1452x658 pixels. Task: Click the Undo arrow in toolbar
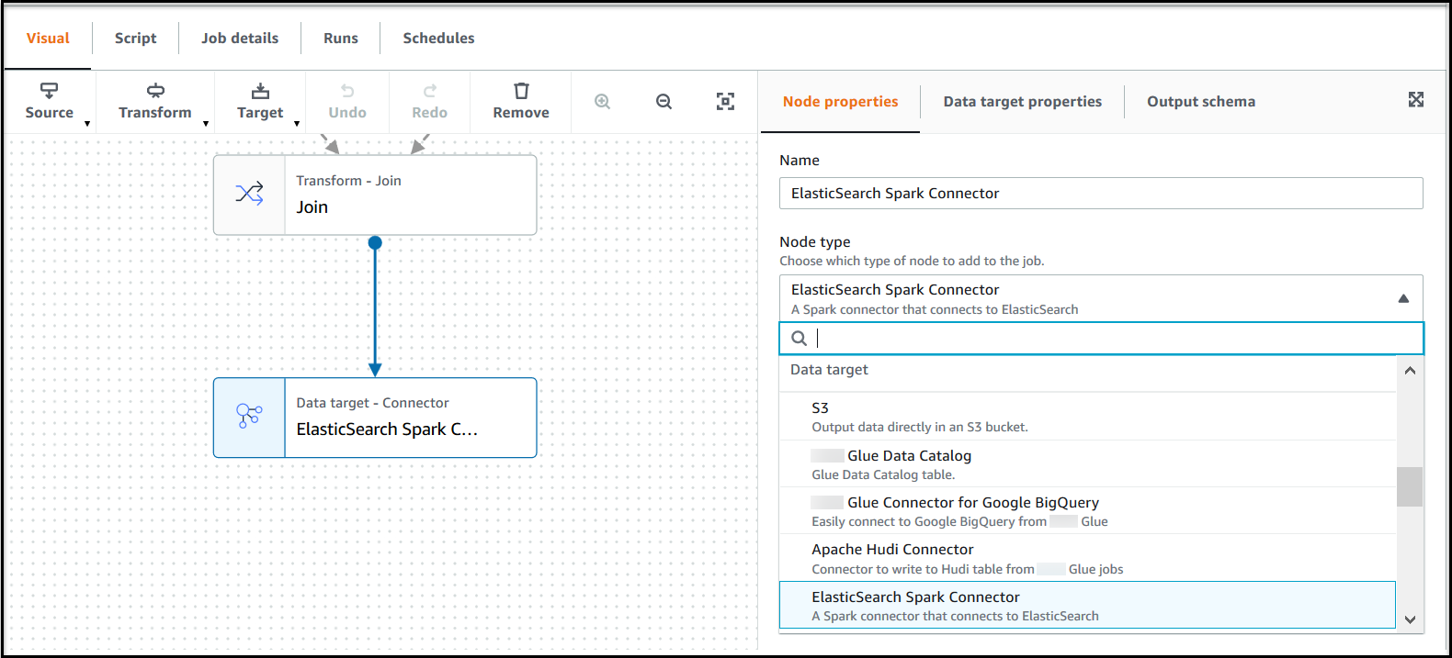click(347, 92)
